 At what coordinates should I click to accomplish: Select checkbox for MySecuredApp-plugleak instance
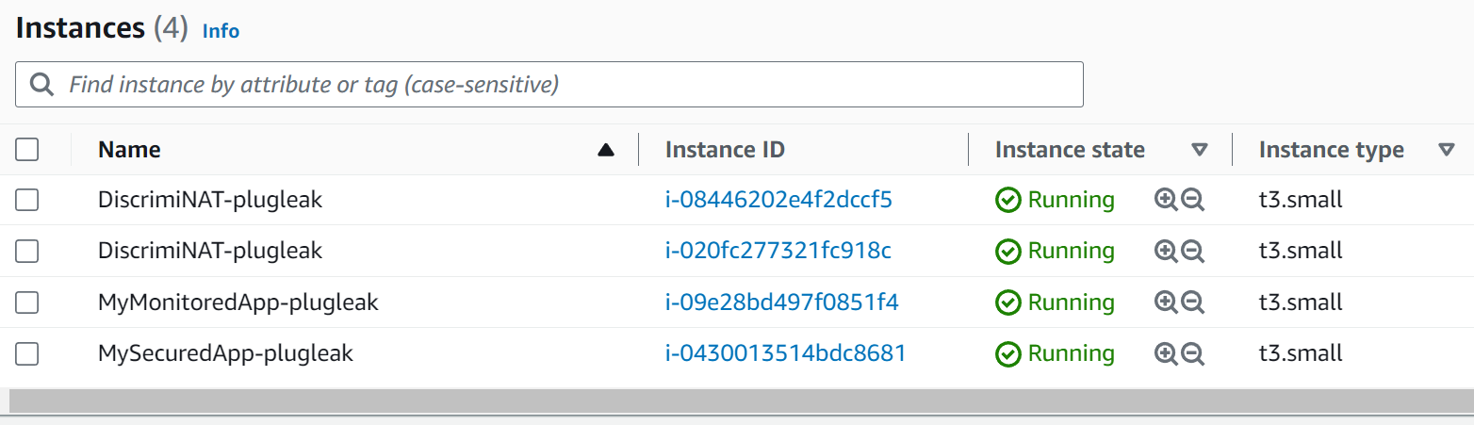click(27, 353)
